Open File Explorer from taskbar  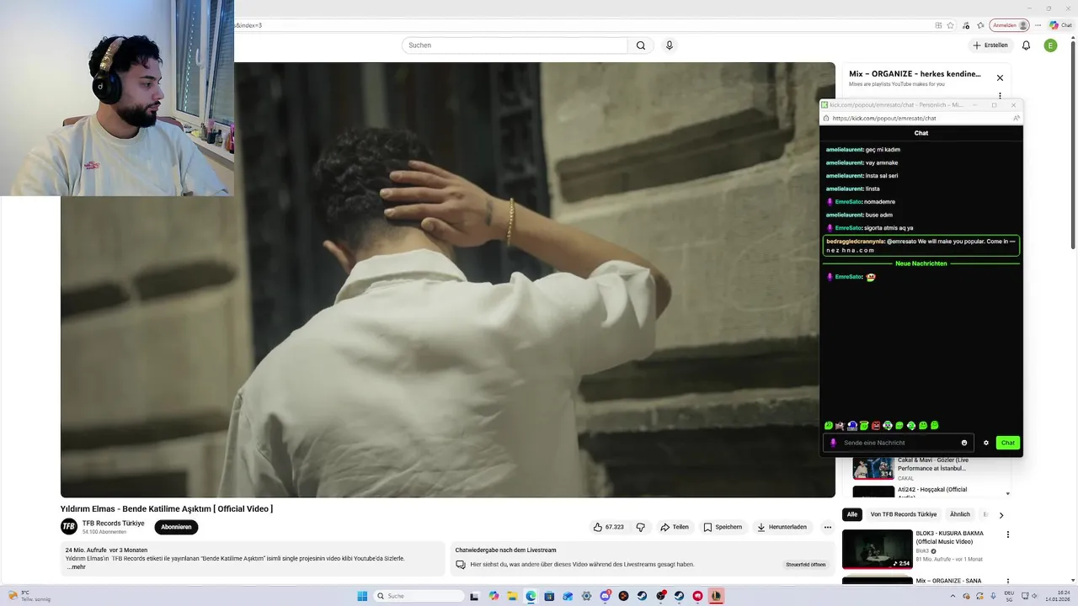[x=511, y=596]
